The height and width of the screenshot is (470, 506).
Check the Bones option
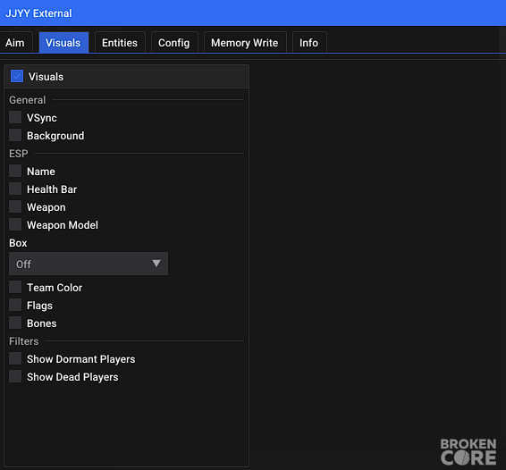(x=15, y=323)
